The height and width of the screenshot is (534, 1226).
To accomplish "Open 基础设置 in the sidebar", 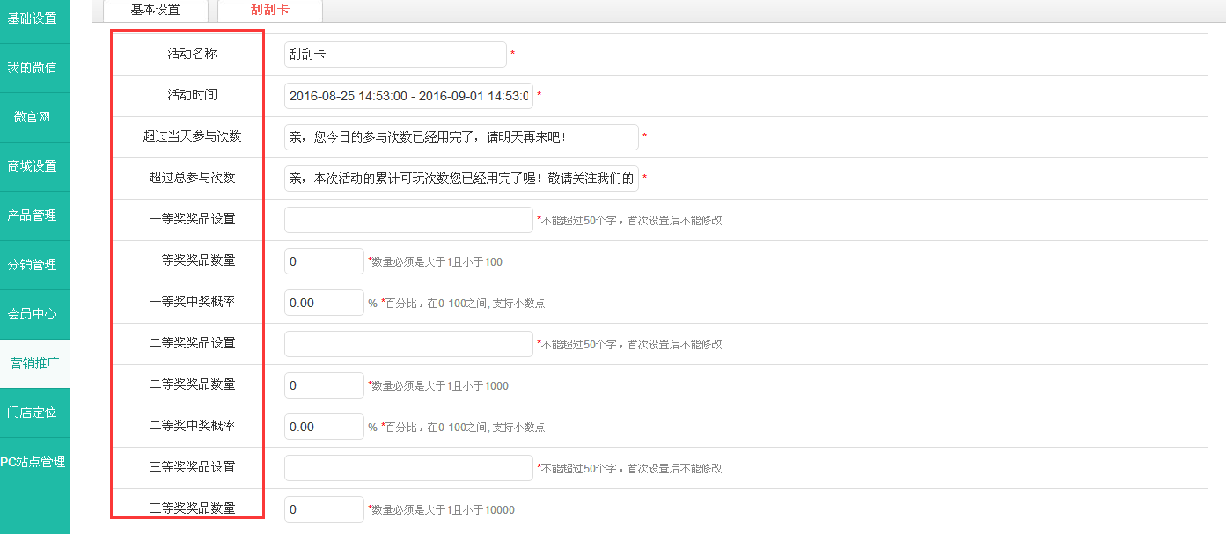I will [33, 18].
